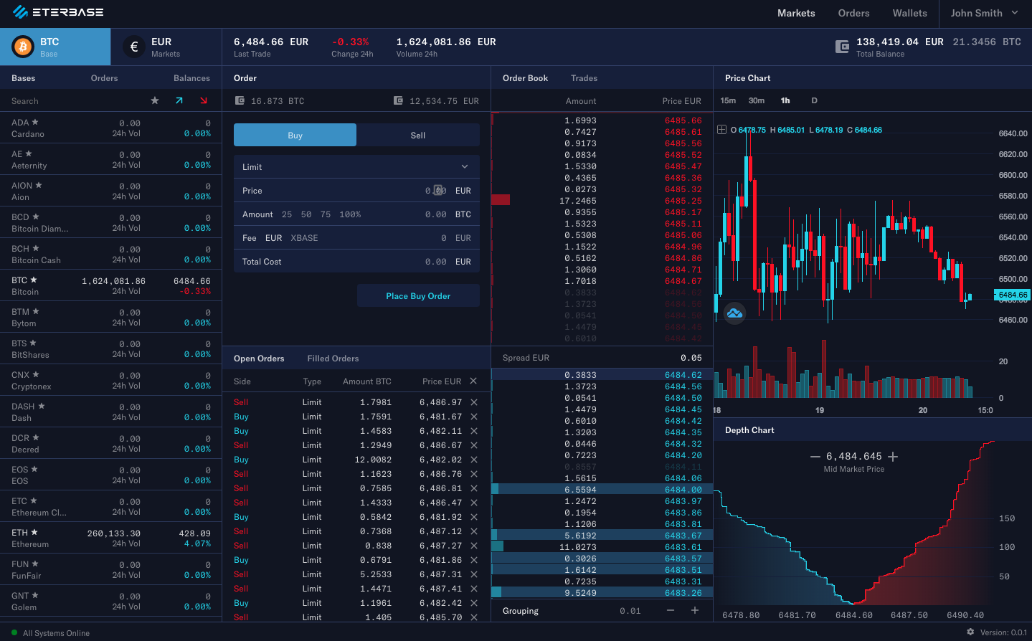
Task: Zoom in depth chart with plus
Action: click(x=893, y=457)
